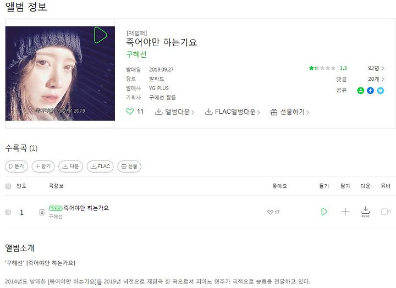
Task: Click the 담기 add pill button
Action: pyautogui.click(x=43, y=167)
